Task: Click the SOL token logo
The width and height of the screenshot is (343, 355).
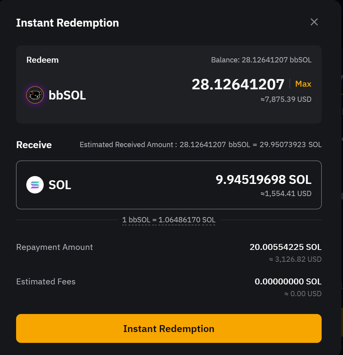Action: tap(35, 185)
